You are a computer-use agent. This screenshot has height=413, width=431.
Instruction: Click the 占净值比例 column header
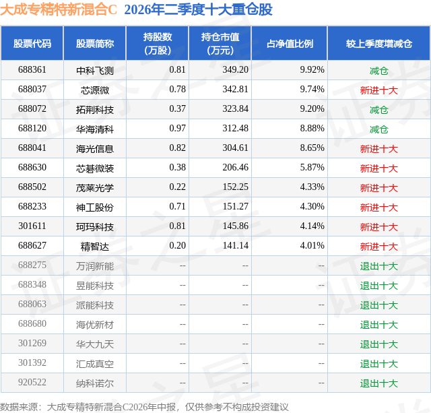point(290,43)
